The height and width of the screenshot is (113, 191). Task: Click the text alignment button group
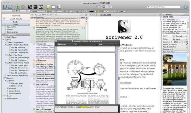82,11
